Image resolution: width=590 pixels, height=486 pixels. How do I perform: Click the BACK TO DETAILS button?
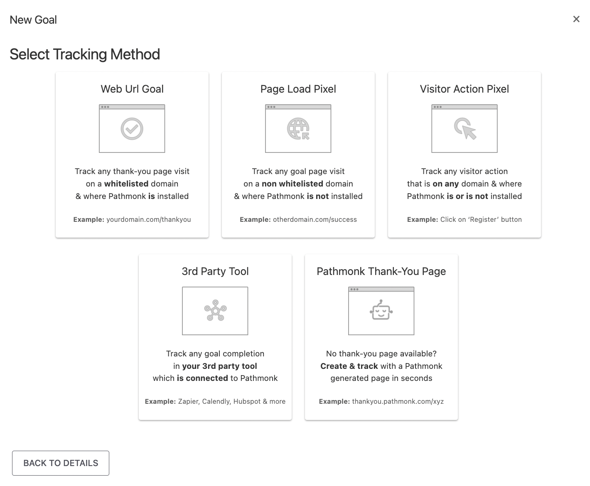(61, 463)
